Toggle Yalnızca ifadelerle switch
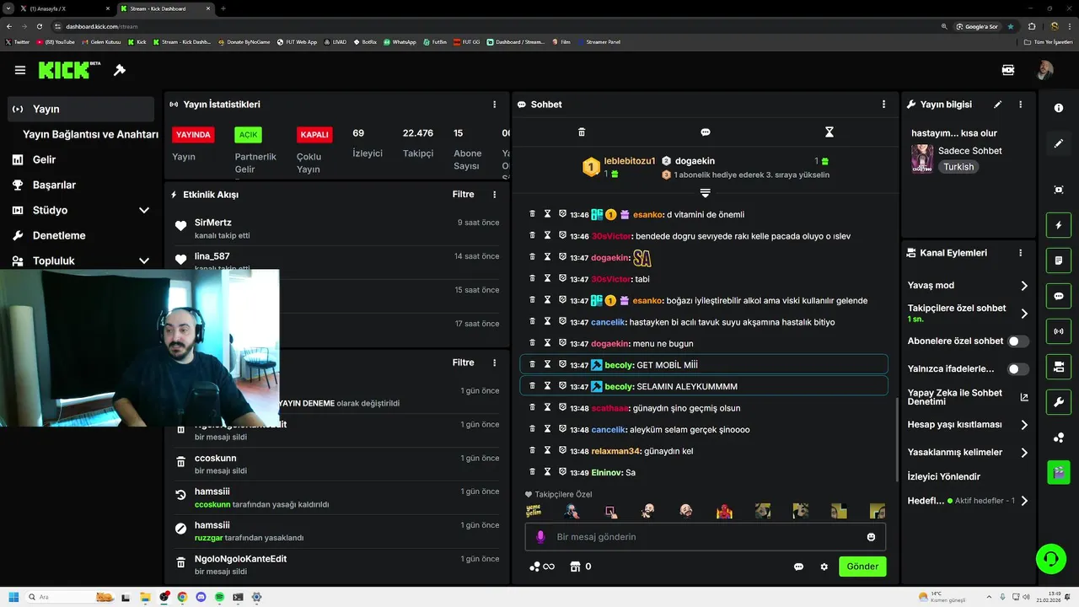The height and width of the screenshot is (607, 1079). tap(1018, 369)
